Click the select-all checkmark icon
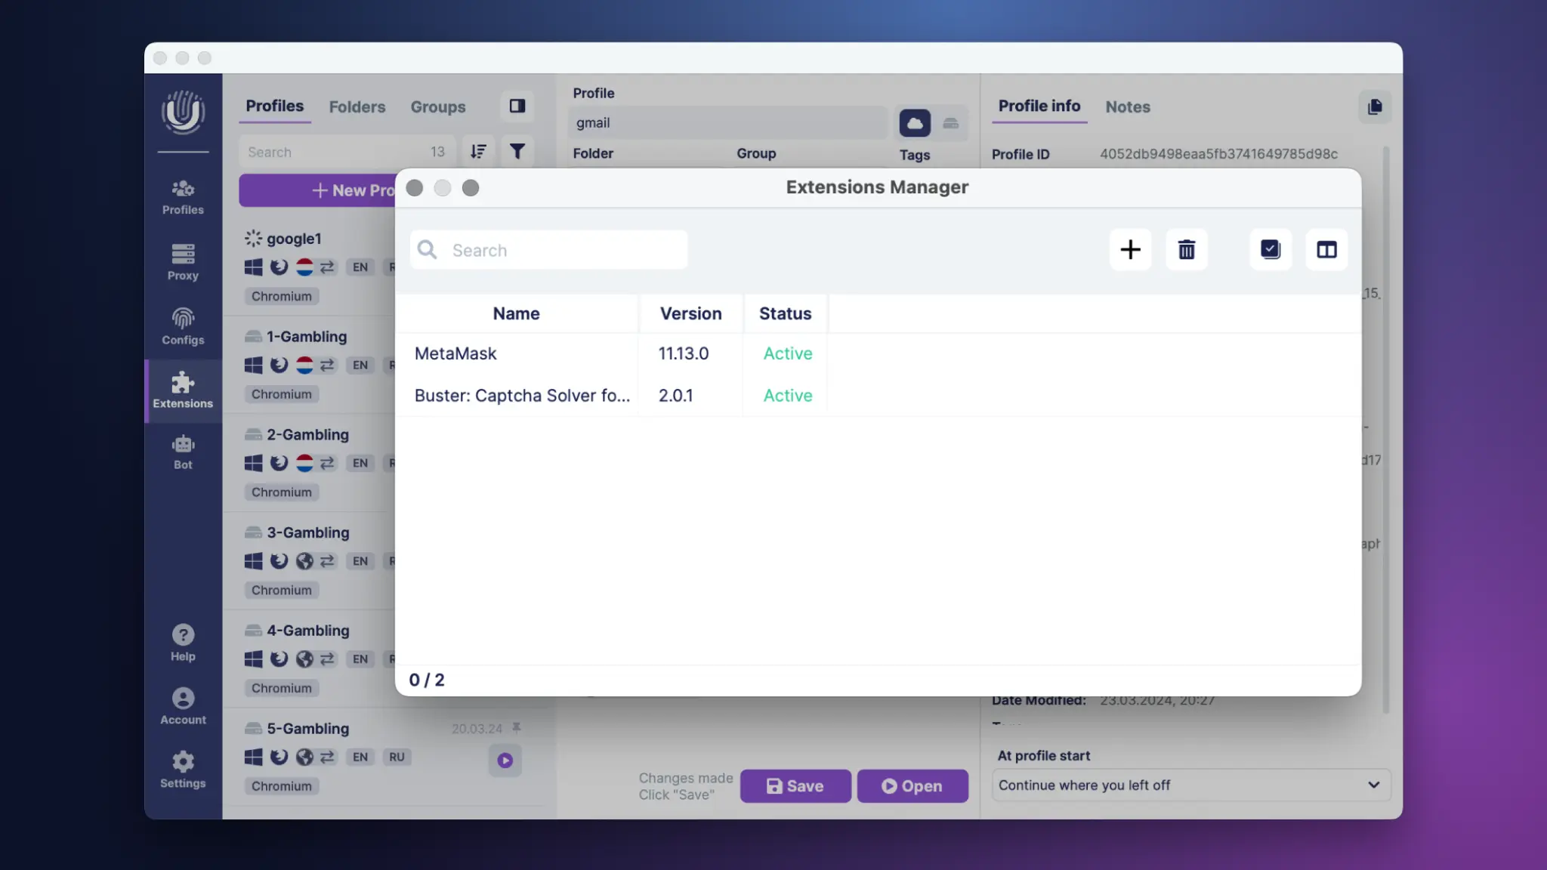1547x870 pixels. point(1270,249)
